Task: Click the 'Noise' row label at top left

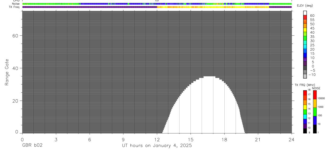Action: pyautogui.click(x=16, y=4)
